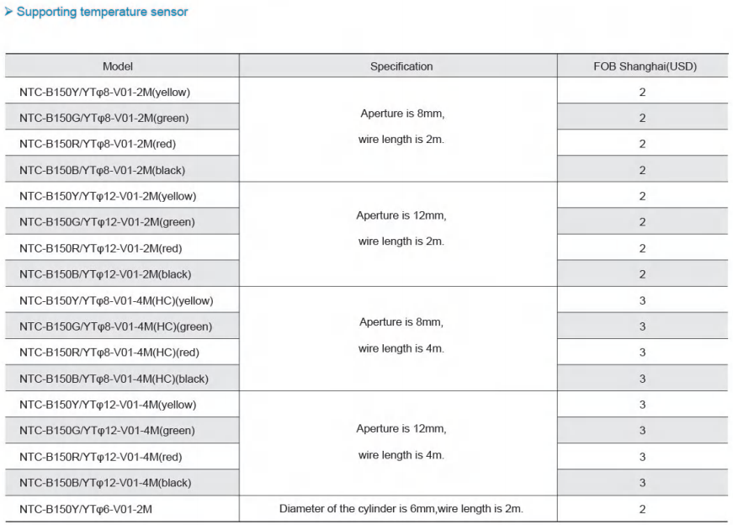Select the NTC-B150Y/YTφ8-V01-2M(yellow) model cell
Image resolution: width=733 pixels, height=525 pixels.
122,92
